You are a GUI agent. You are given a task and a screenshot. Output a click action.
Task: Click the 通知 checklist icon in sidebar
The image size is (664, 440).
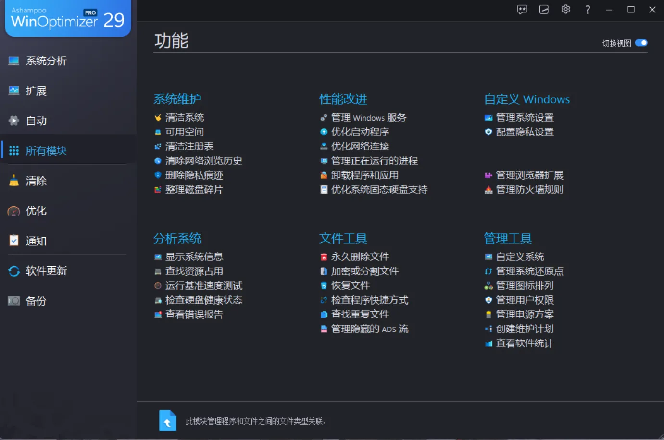click(14, 241)
